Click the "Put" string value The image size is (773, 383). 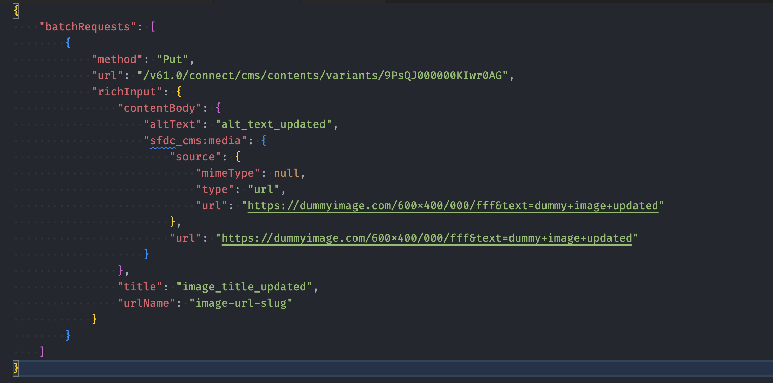pyautogui.click(x=172, y=59)
